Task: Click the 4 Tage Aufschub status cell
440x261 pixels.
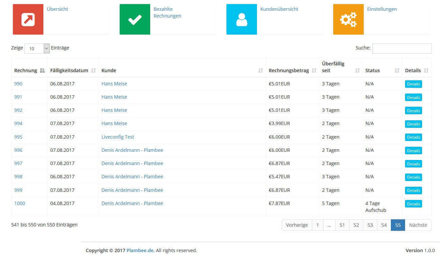Action: 376,207
